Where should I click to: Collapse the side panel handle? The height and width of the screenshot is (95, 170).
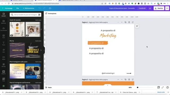click(x=44, y=50)
